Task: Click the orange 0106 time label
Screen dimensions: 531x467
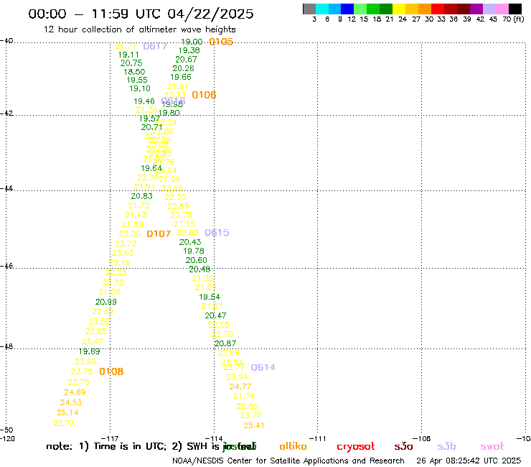Action: click(204, 95)
